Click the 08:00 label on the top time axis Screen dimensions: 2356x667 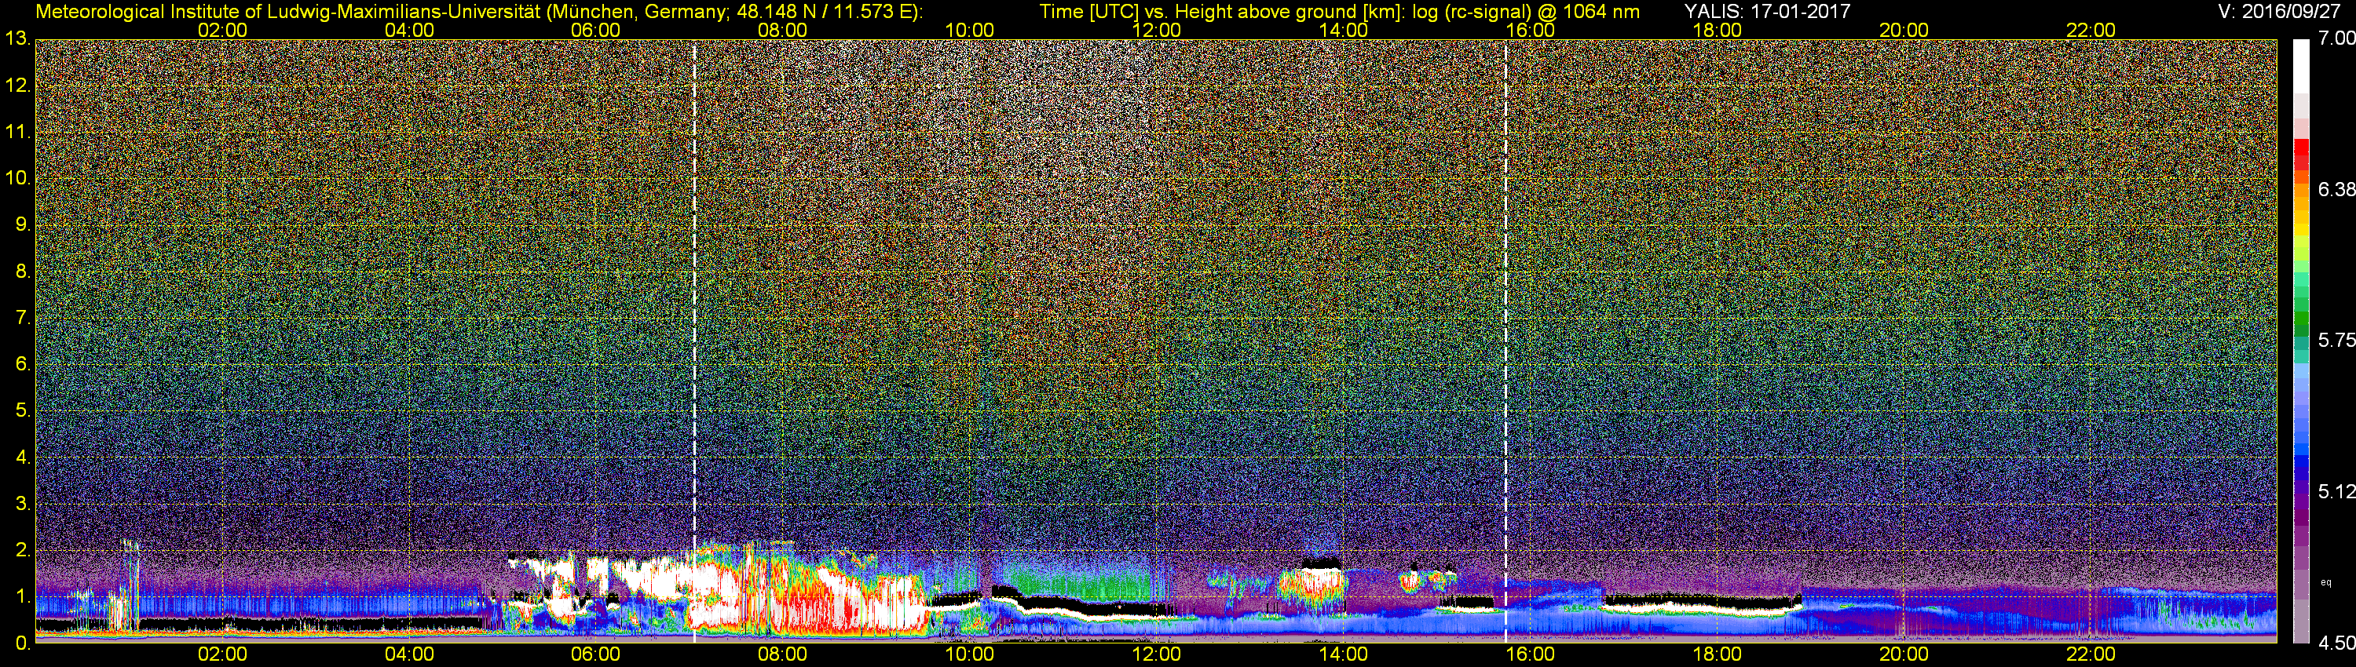tap(783, 30)
